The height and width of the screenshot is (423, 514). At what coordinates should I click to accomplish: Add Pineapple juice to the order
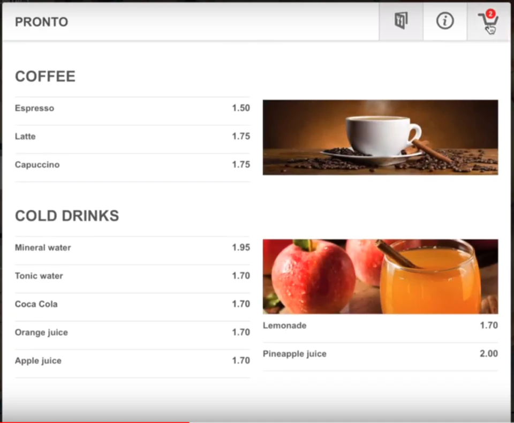pyautogui.click(x=294, y=353)
